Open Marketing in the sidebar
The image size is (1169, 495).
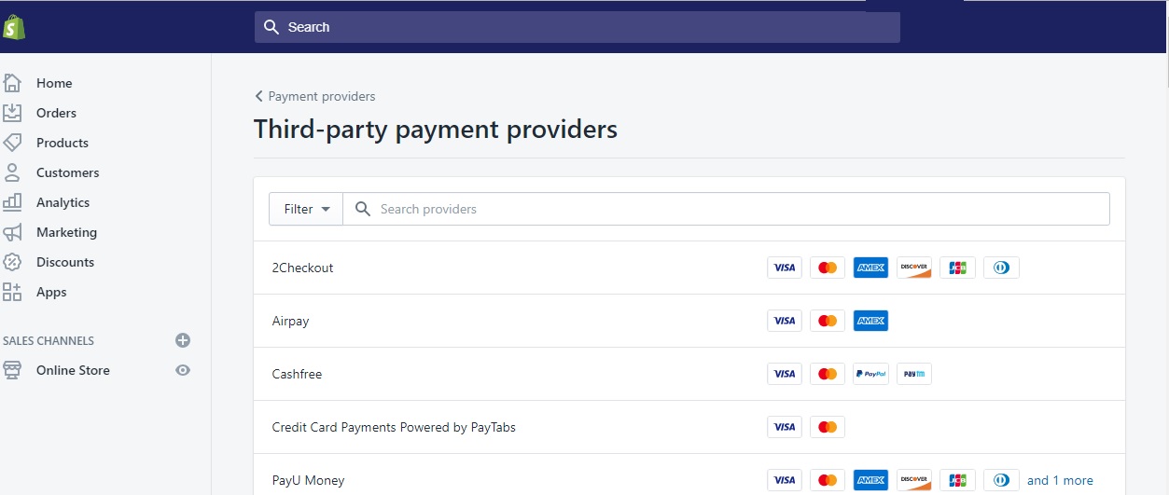point(66,232)
